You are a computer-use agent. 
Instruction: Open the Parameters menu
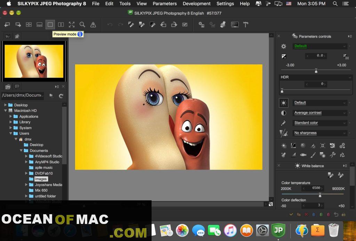point(164,3)
